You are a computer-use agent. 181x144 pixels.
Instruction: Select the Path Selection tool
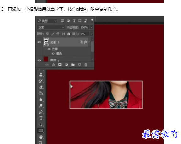click(x=41, y=125)
